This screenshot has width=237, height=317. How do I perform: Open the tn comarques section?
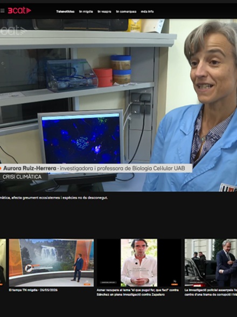126,11
